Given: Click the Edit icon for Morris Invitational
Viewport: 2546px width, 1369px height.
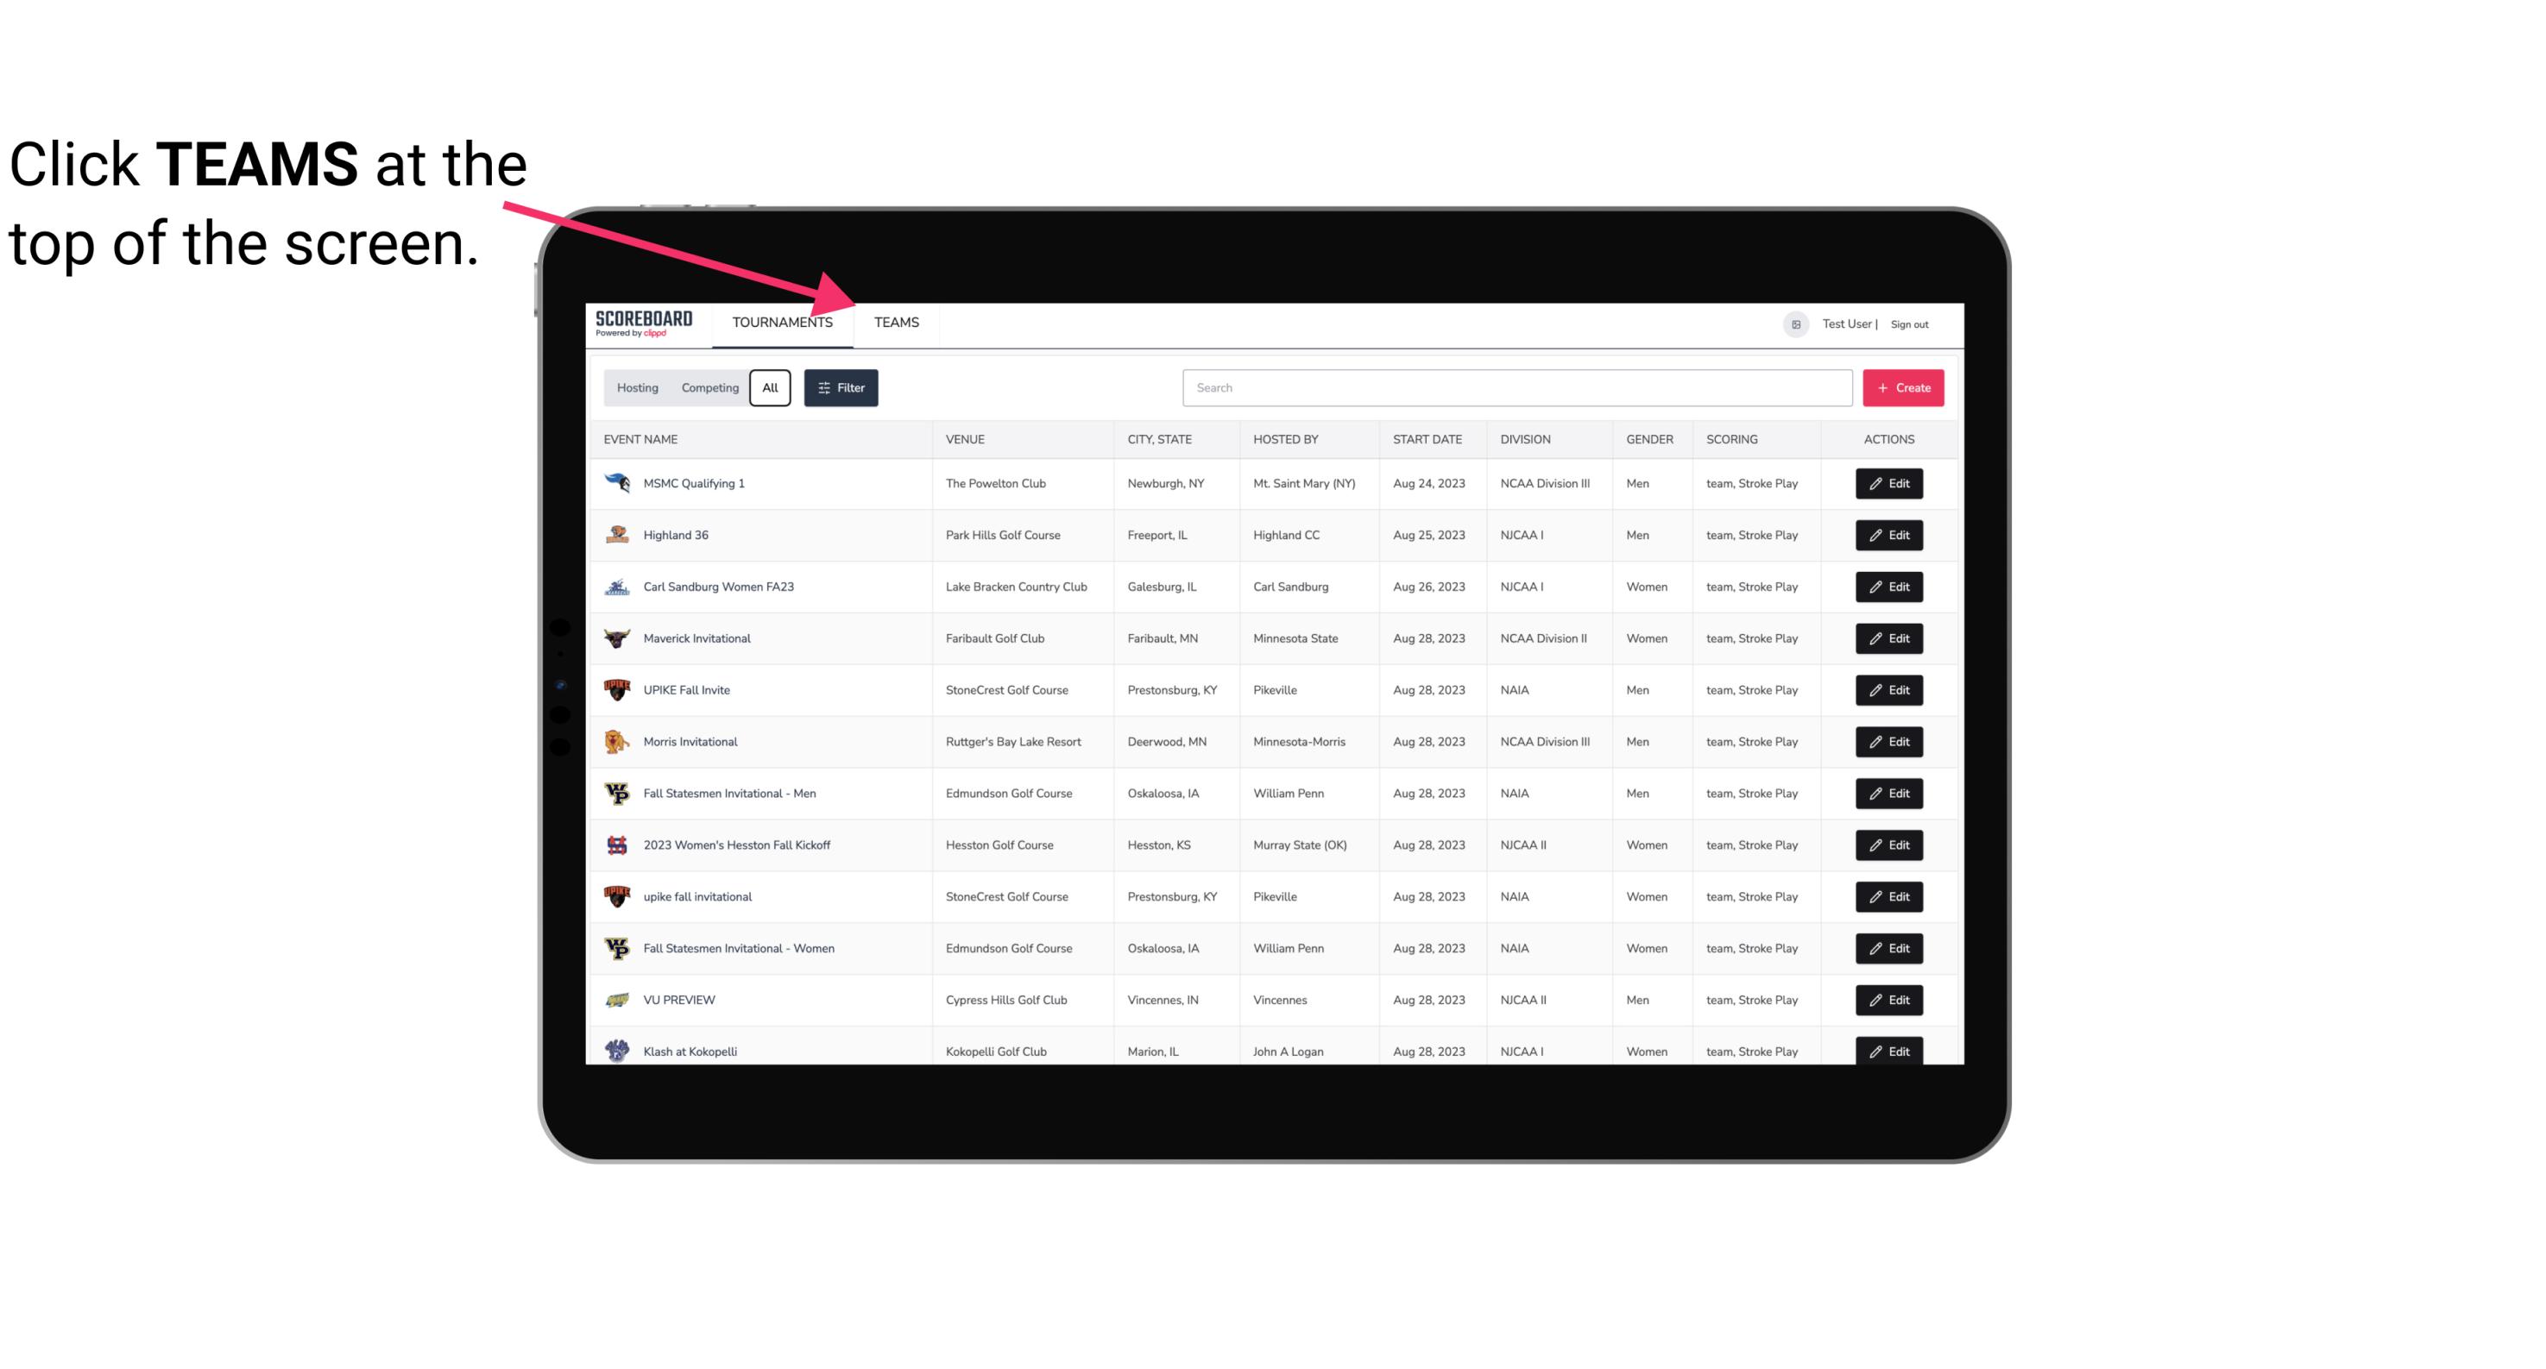Looking at the screenshot, I should 1890,742.
